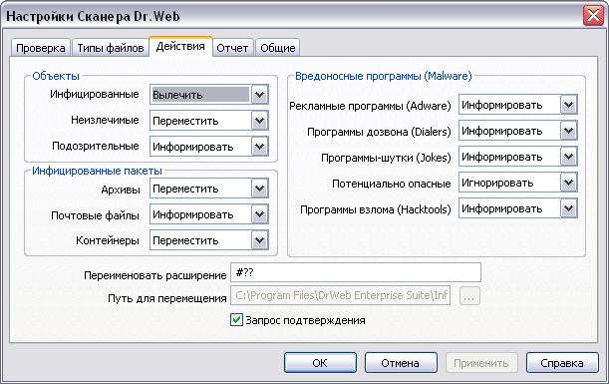The height and width of the screenshot is (384, 609).
Task: Uncheck the Запрос подтверждения checkbox
Action: pos(236,320)
